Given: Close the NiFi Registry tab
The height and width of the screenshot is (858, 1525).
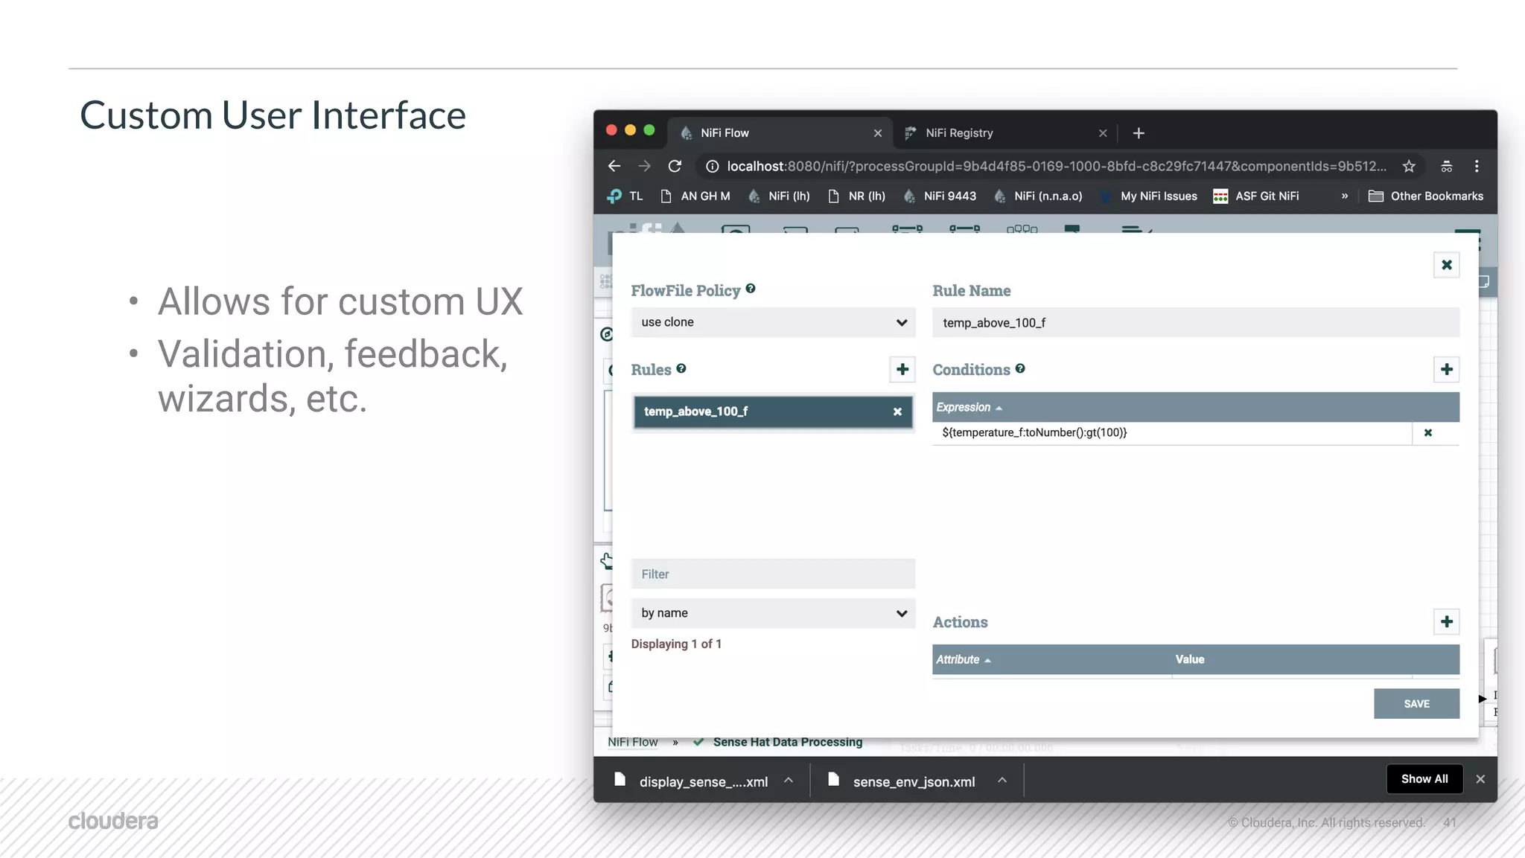Looking at the screenshot, I should tap(1103, 133).
